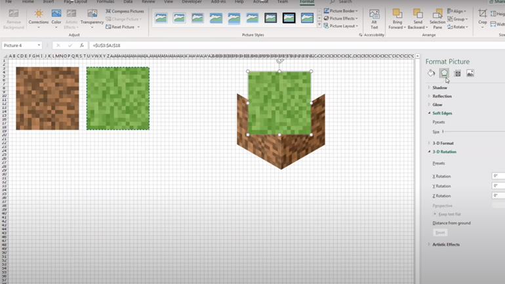This screenshot has width=505, height=284.
Task: Open Artistic Effects gallery in ribbon
Action: 71,19
